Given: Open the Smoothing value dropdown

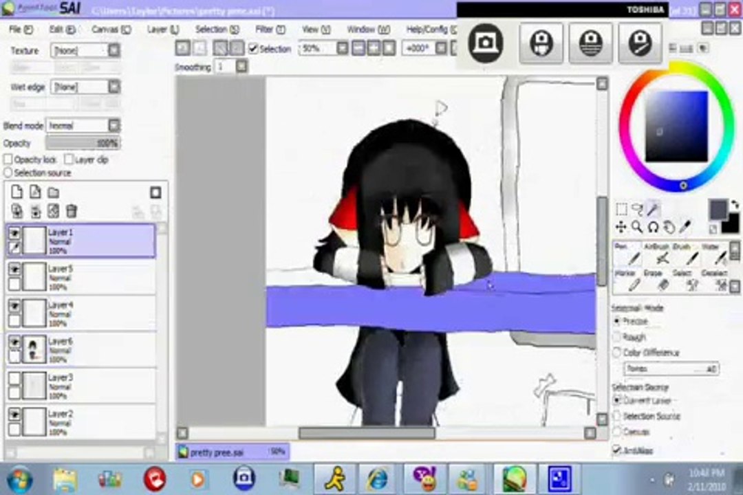Looking at the screenshot, I should click(241, 66).
